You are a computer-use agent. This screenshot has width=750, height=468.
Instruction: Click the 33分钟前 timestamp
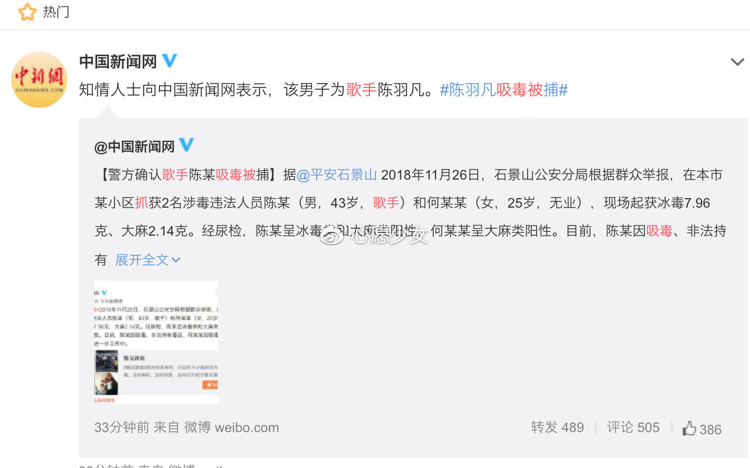(x=122, y=428)
